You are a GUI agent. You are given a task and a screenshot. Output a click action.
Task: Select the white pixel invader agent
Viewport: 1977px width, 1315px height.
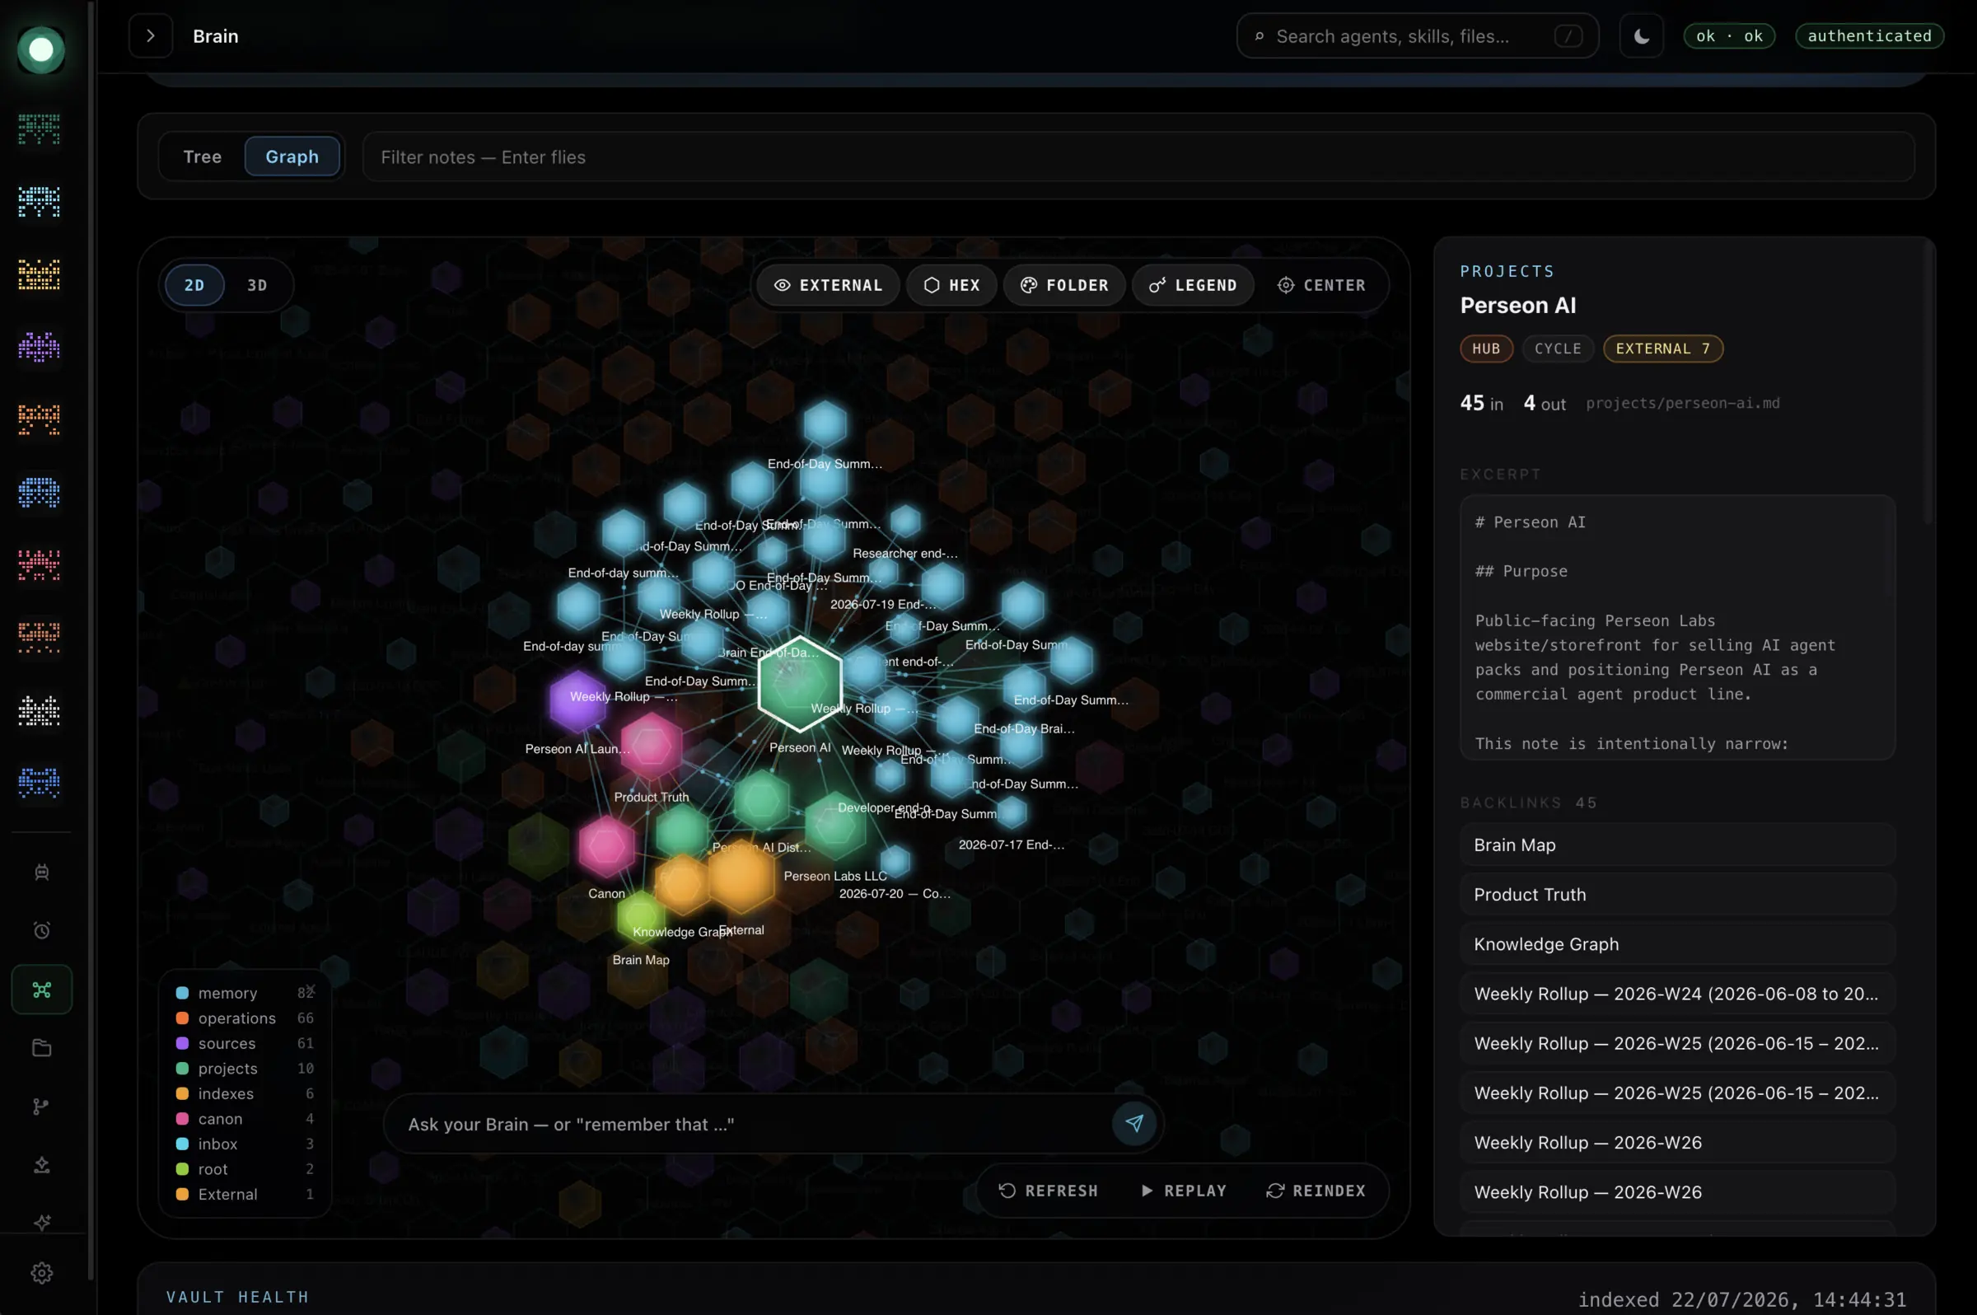coord(40,710)
